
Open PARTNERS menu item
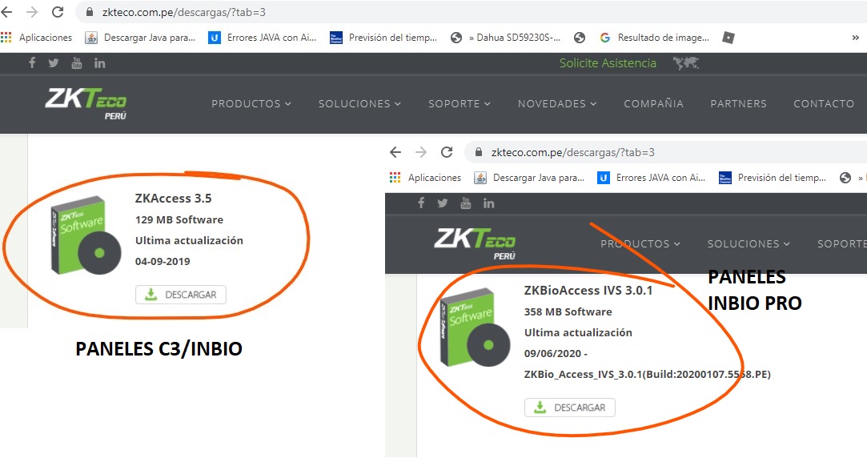coord(738,103)
